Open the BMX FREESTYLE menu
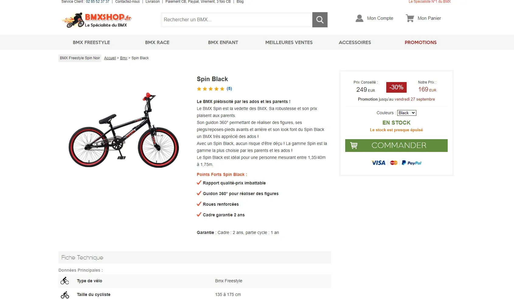 click(x=91, y=43)
